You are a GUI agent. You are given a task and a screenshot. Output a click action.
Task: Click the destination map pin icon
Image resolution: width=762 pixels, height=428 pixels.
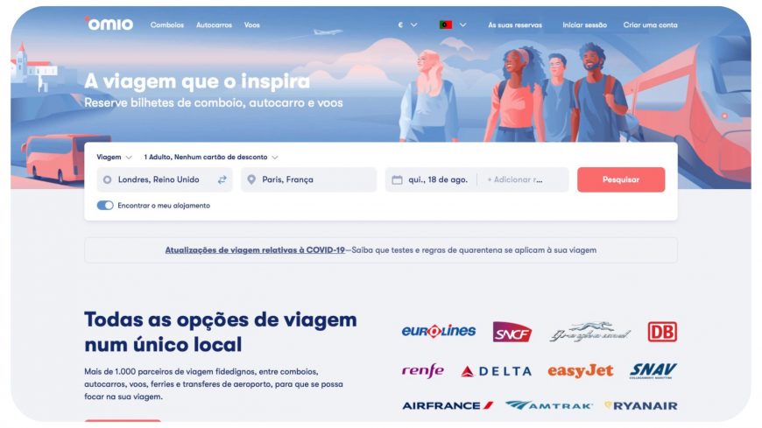[251, 179]
